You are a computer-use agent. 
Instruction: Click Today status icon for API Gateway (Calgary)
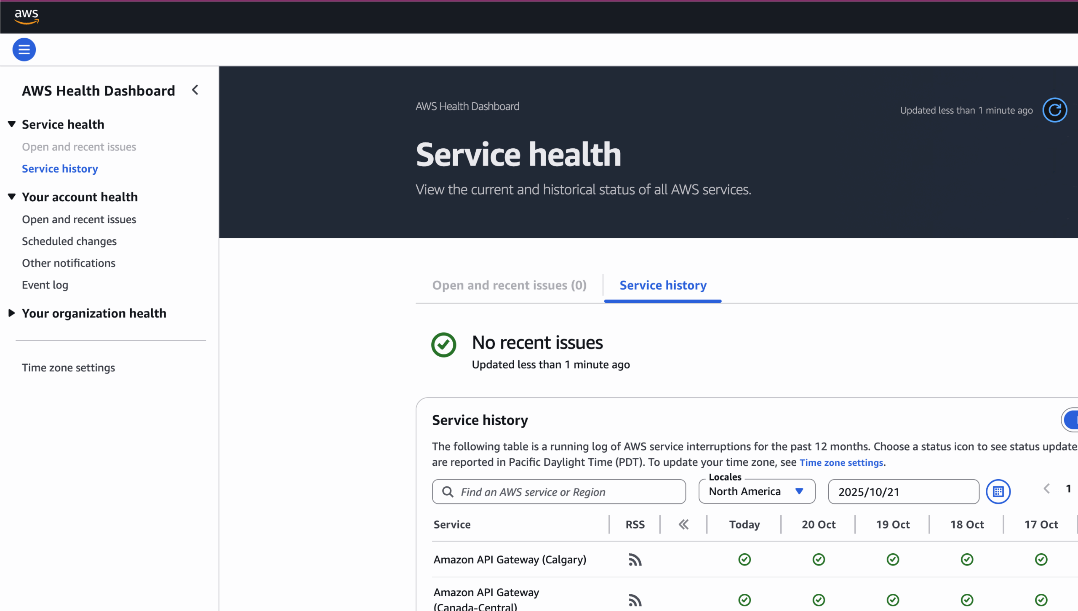[744, 560]
